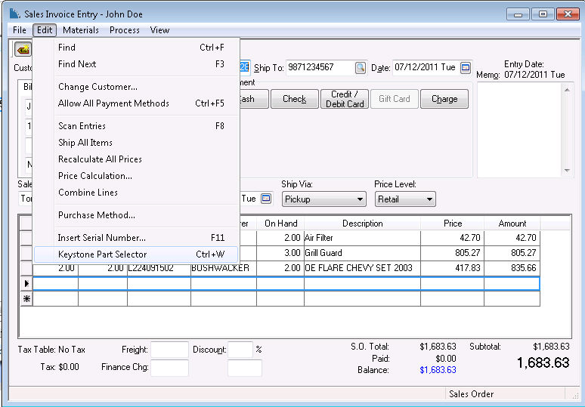Click Insert Serial Number menu item
This screenshot has width=585, height=407.
point(102,238)
